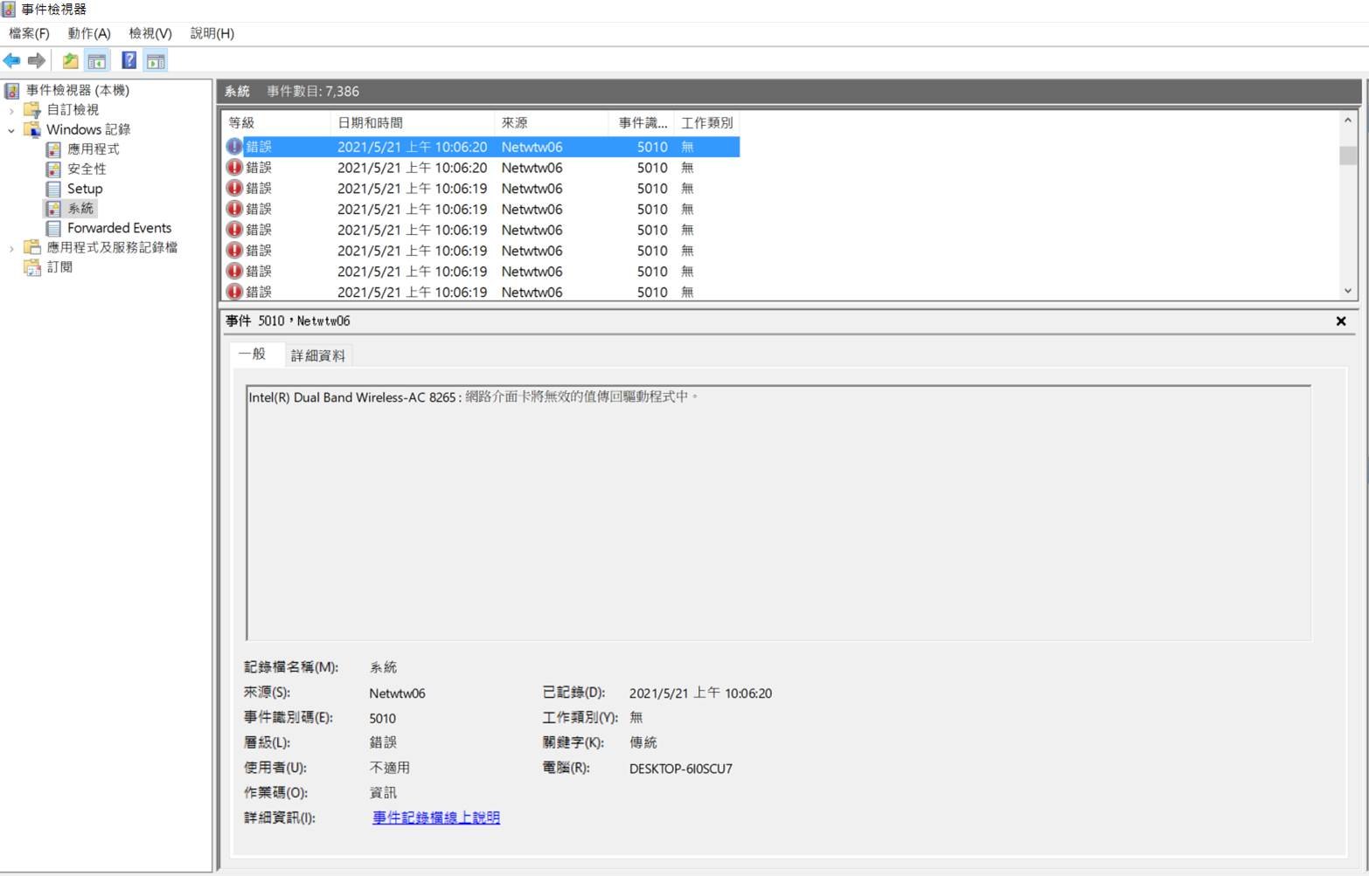The width and height of the screenshot is (1369, 876).
Task: Open the Setup log
Action: click(x=85, y=189)
